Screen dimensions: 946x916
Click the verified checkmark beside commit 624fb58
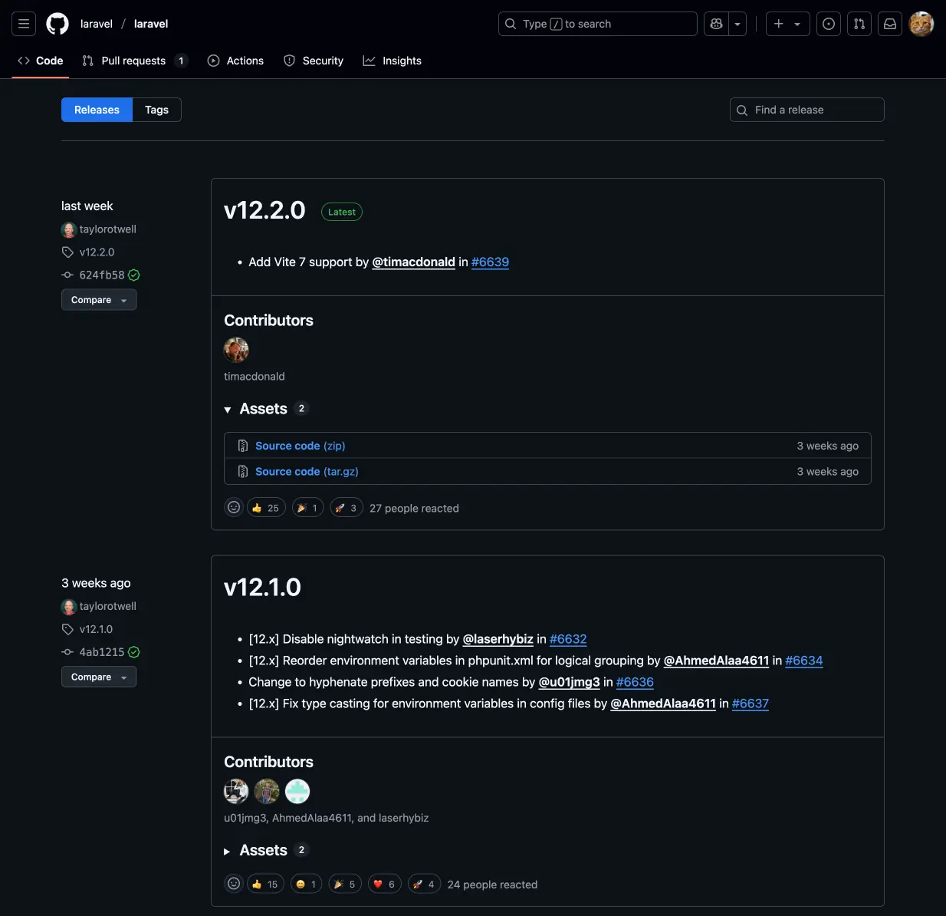pyautogui.click(x=133, y=275)
